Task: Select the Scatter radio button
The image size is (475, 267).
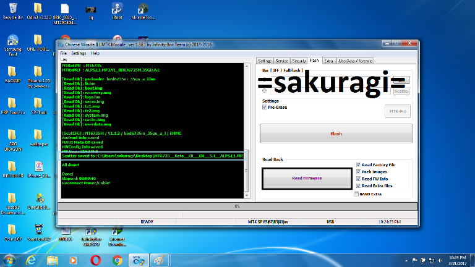Action: click(x=265, y=90)
